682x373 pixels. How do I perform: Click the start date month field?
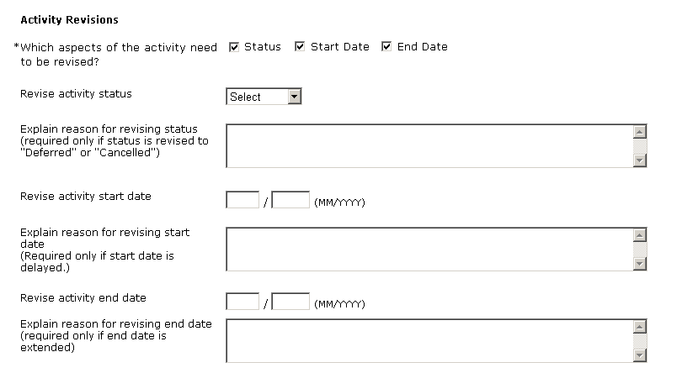242,200
